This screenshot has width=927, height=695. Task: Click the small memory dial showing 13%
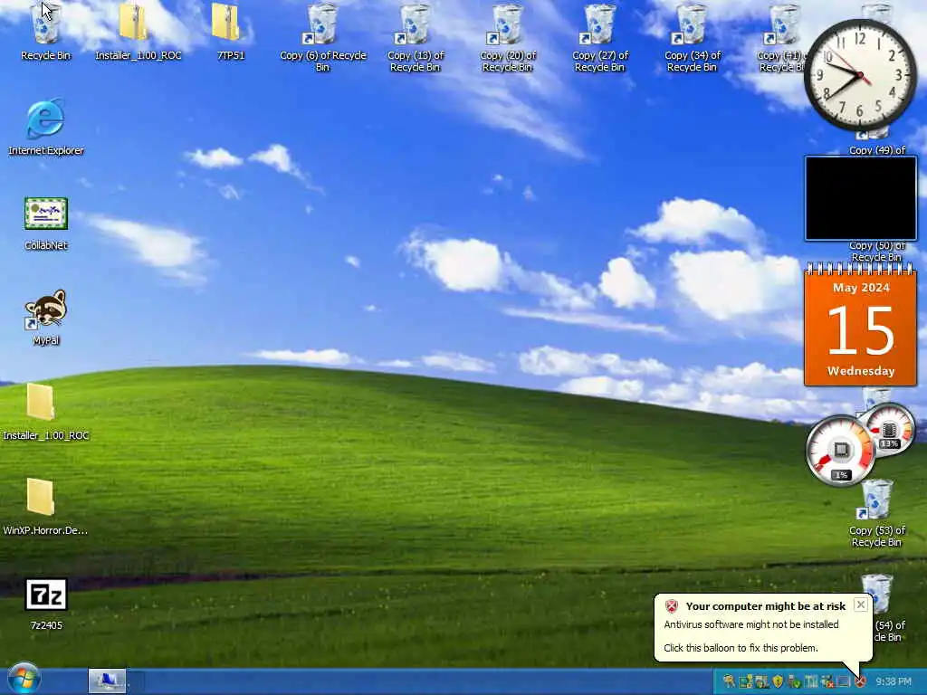pyautogui.click(x=889, y=430)
